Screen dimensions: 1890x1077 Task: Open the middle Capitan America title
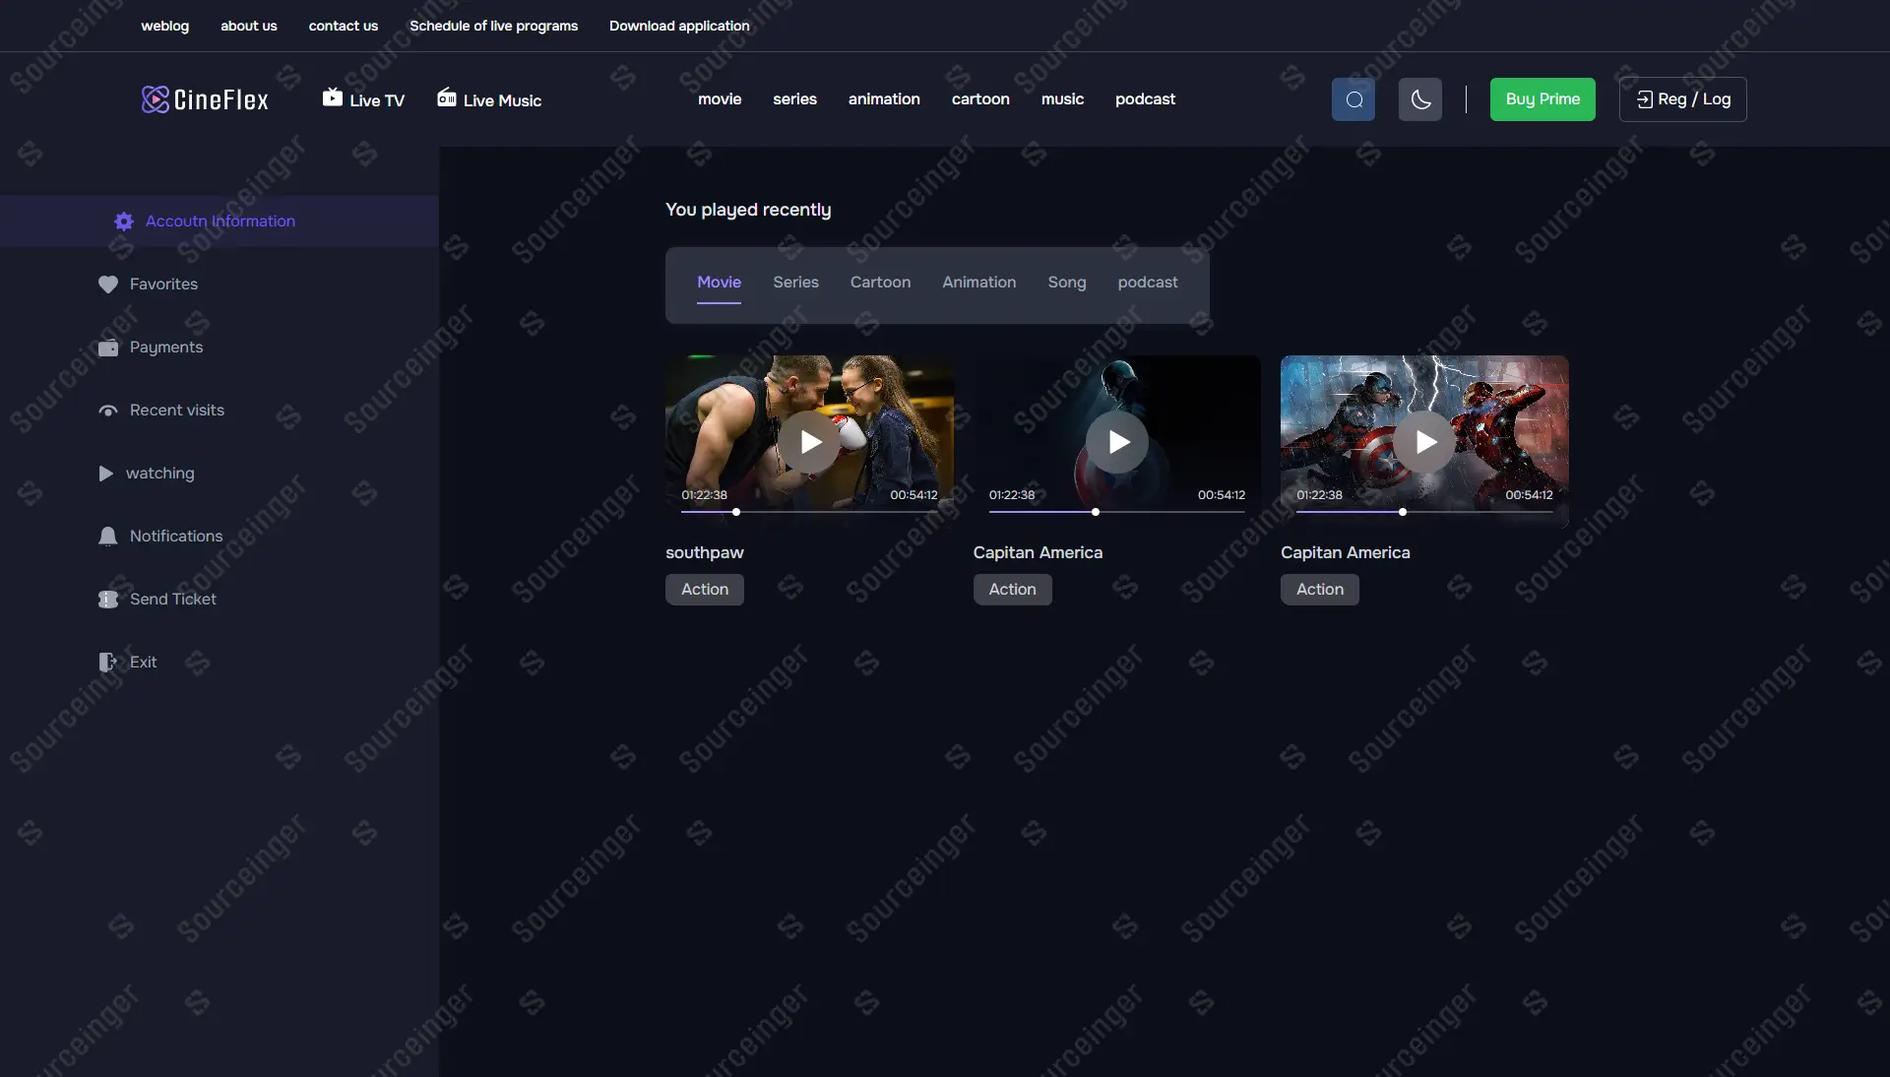(x=1038, y=553)
